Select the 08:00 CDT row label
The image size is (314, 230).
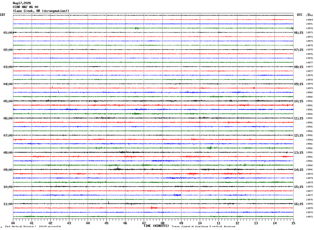[x=8, y=153]
